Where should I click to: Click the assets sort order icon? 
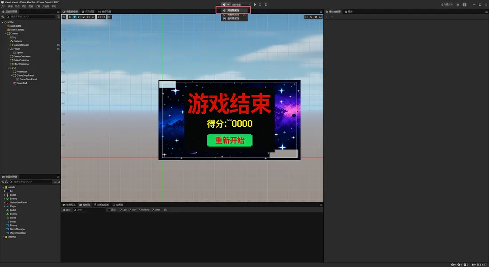click(x=6, y=182)
